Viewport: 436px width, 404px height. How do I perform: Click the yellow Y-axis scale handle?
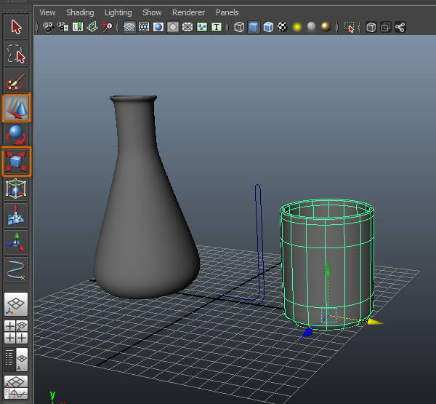pyautogui.click(x=374, y=321)
